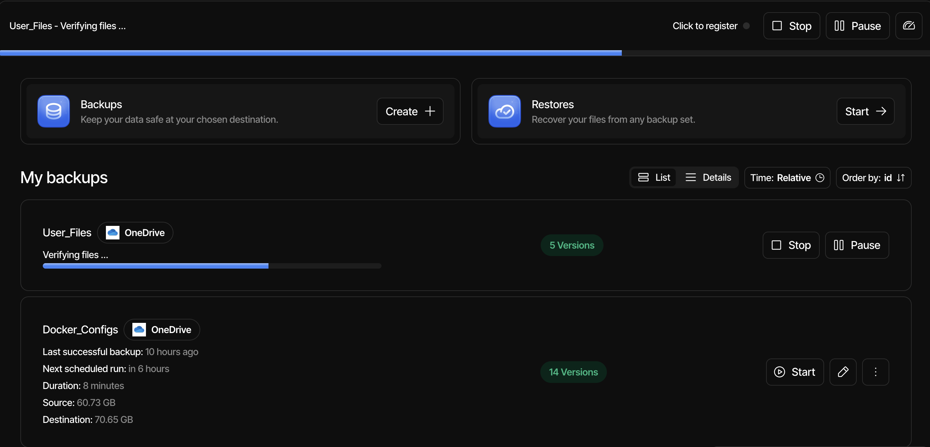
Task: Click "Source: 60.73 GB" text
Action: tap(79, 403)
